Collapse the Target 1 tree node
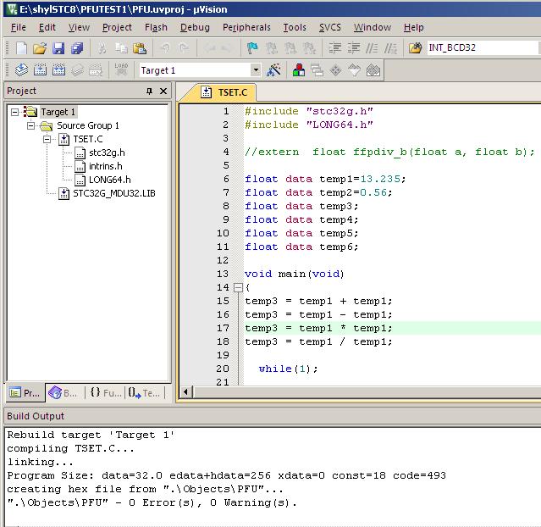The image size is (541, 527). [x=15, y=112]
